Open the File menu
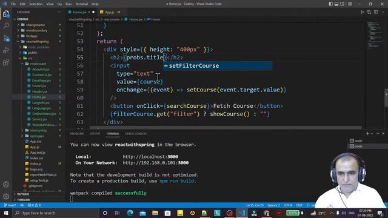The width and height of the screenshot is (388, 218). tap(13, 4)
